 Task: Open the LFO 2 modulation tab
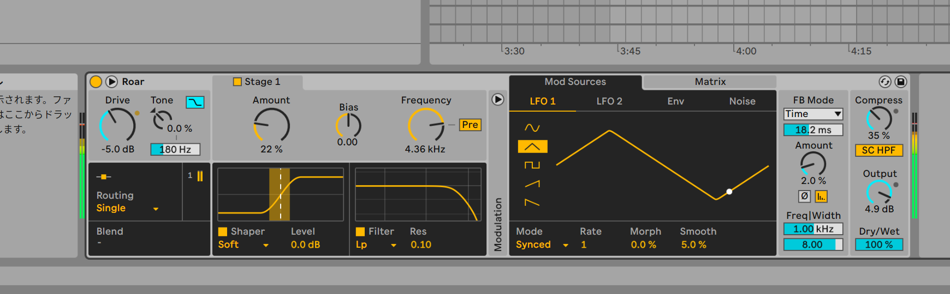tap(609, 101)
